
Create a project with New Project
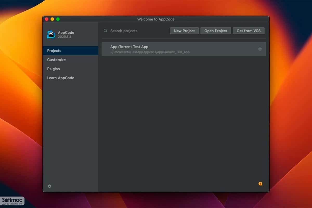[184, 31]
